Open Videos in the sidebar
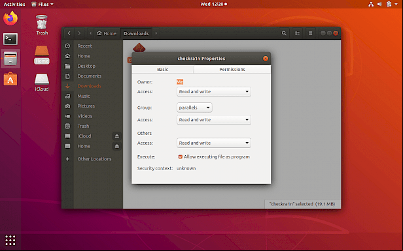 pos(92,116)
